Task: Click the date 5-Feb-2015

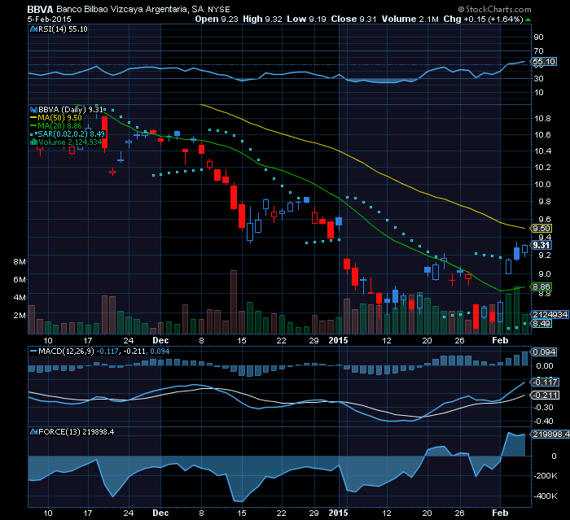Action: [x=50, y=20]
